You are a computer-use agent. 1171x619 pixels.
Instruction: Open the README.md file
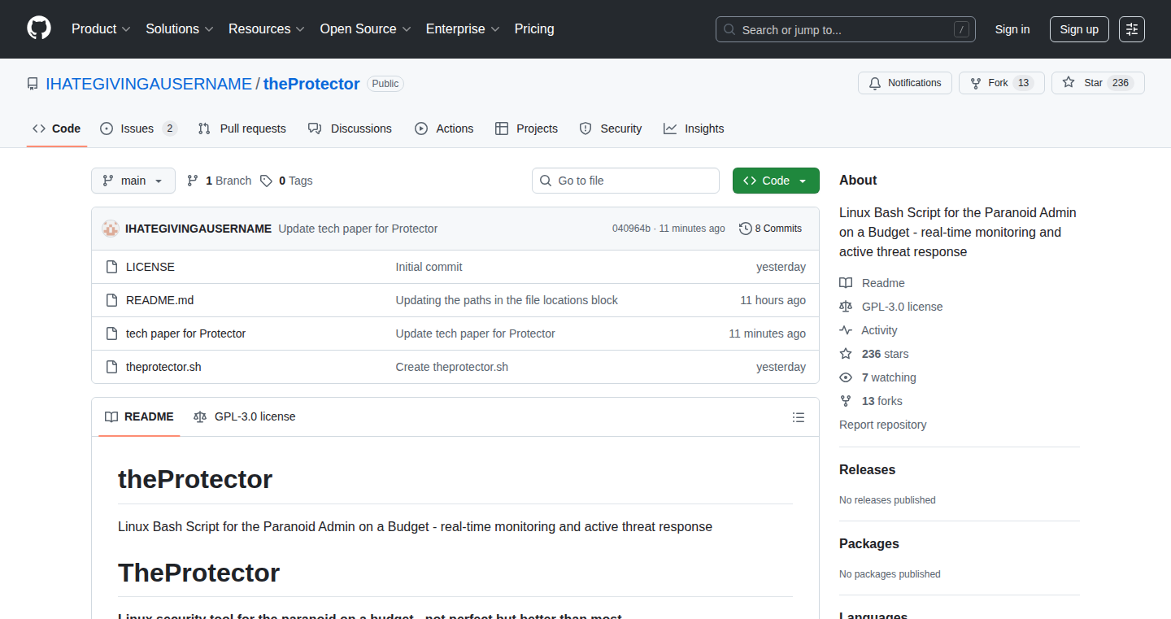point(160,300)
